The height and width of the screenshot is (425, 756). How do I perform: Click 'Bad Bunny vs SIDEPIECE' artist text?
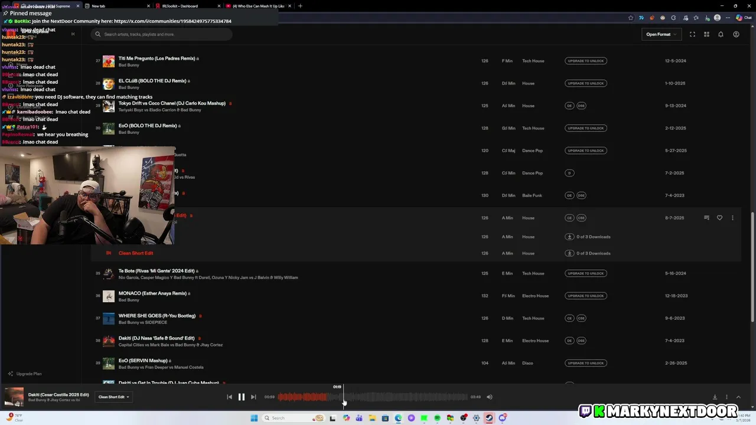143,322
